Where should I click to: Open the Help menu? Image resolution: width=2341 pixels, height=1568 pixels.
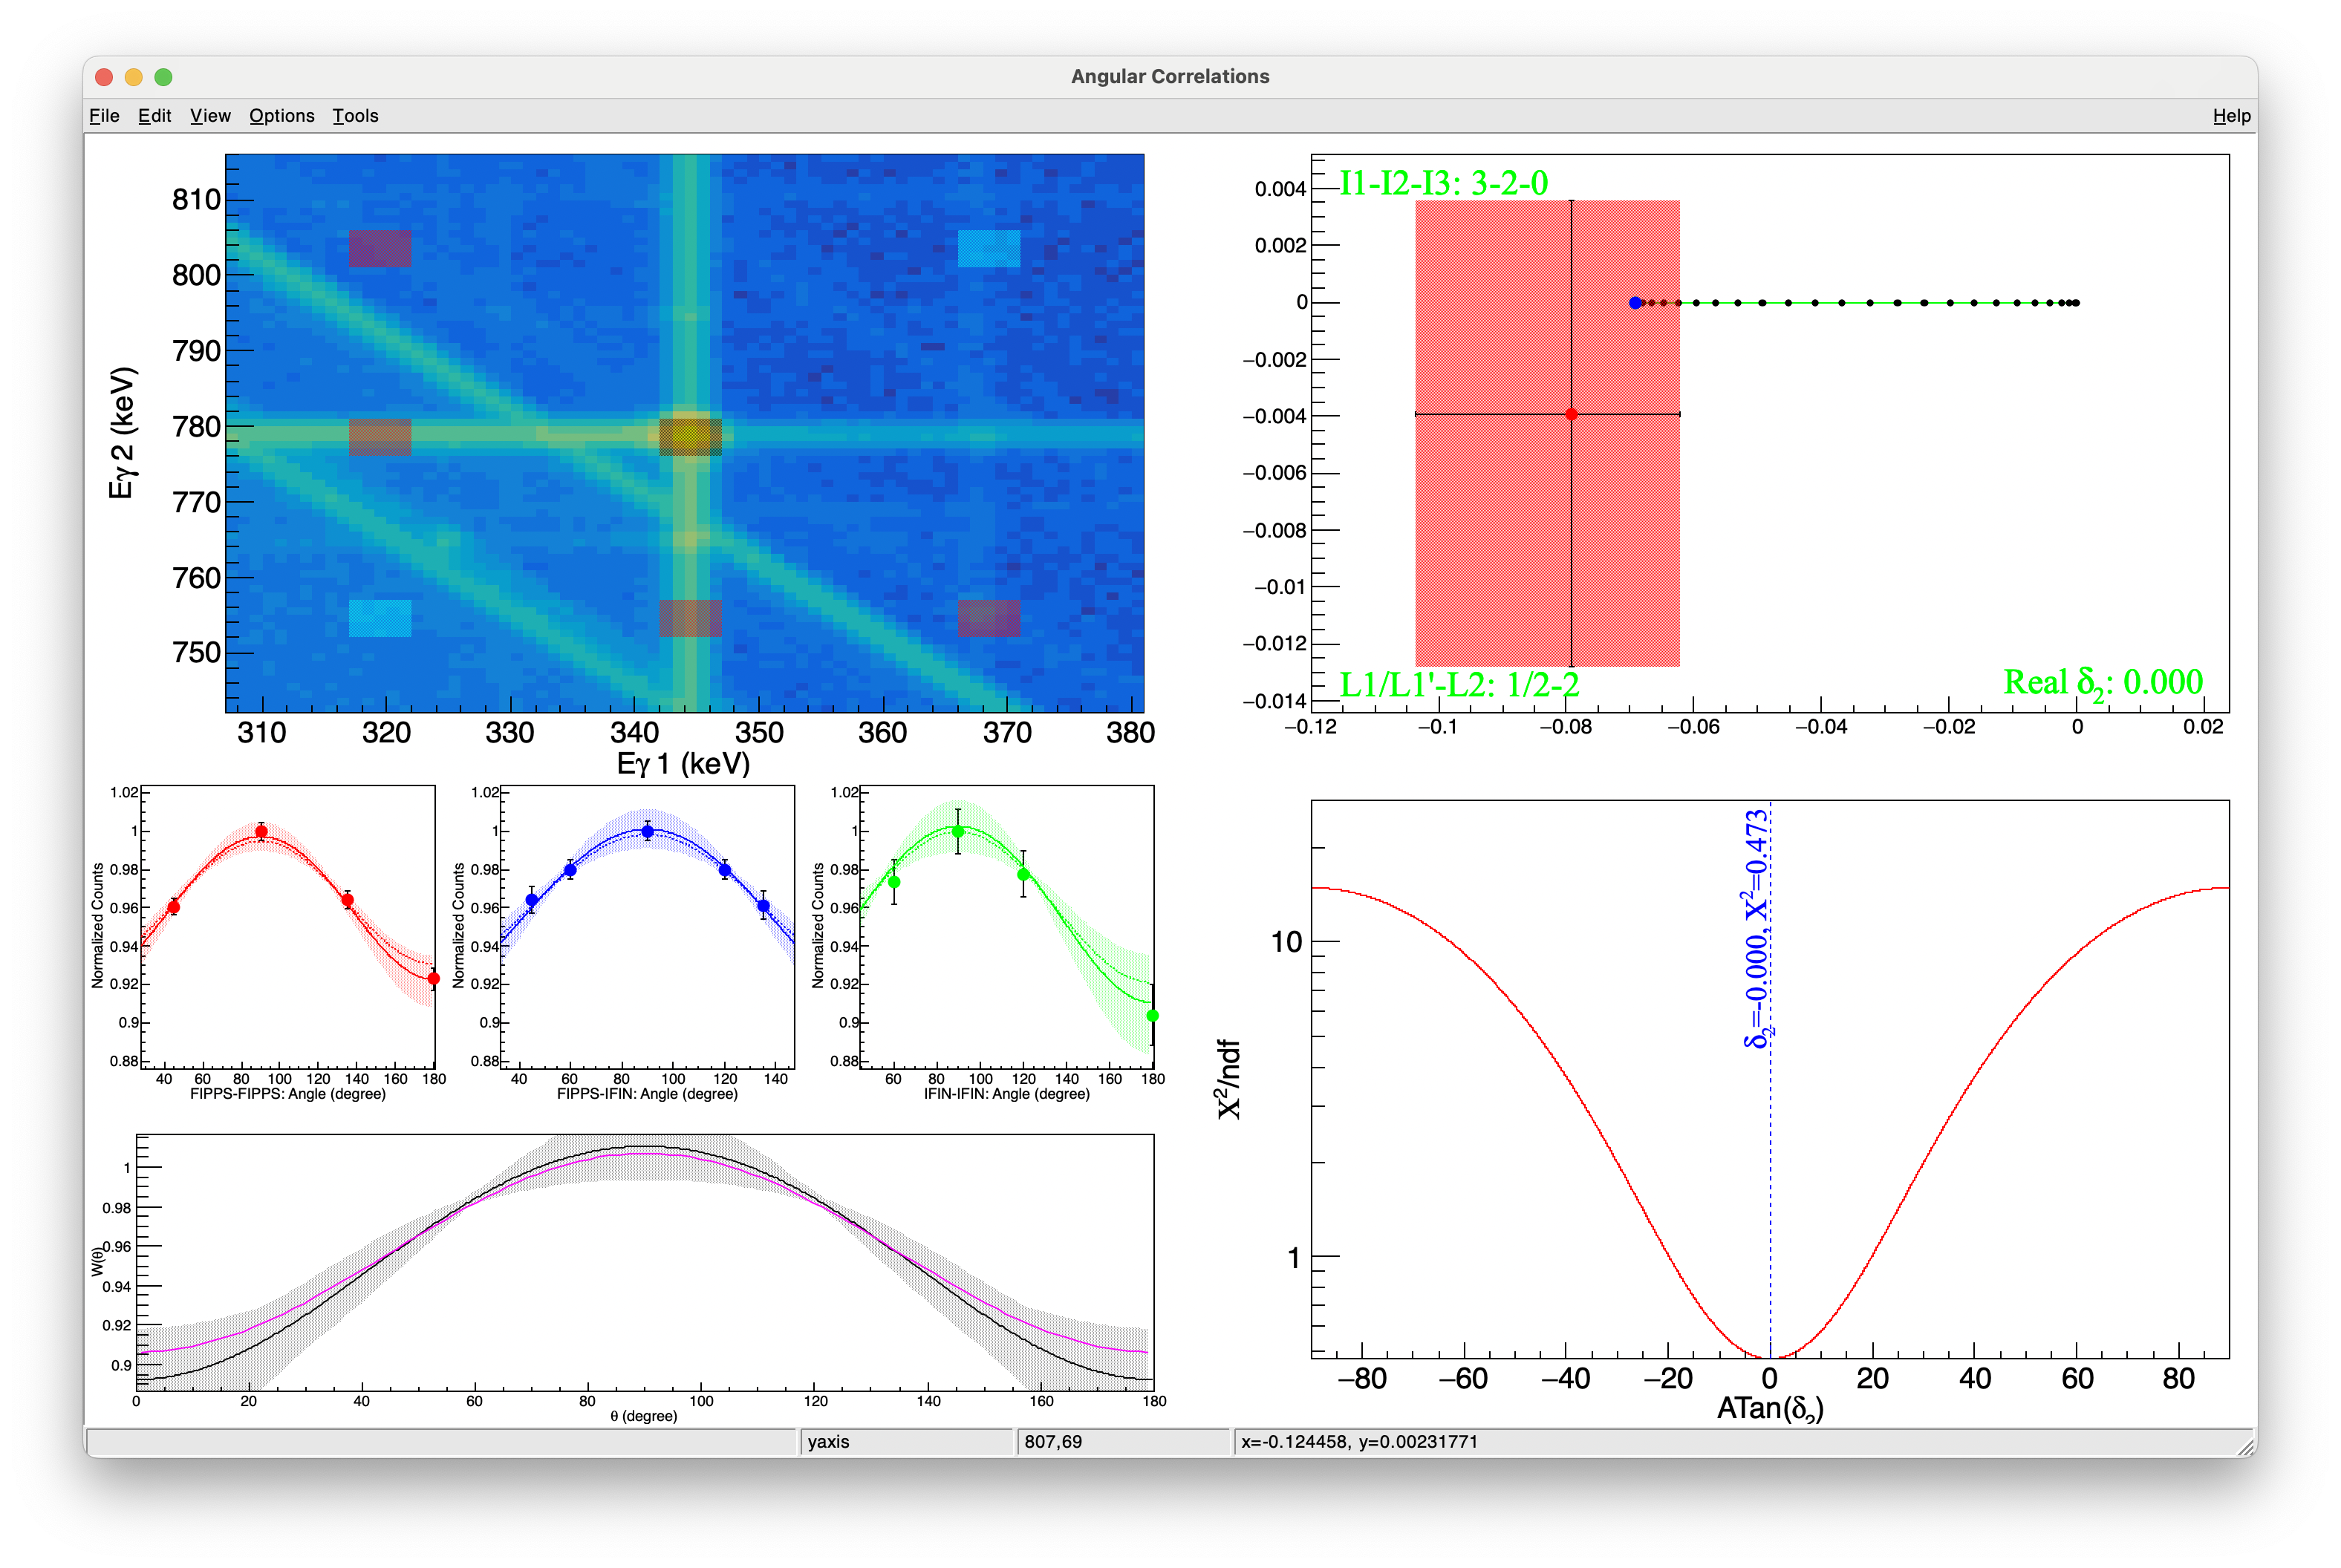tap(2231, 116)
